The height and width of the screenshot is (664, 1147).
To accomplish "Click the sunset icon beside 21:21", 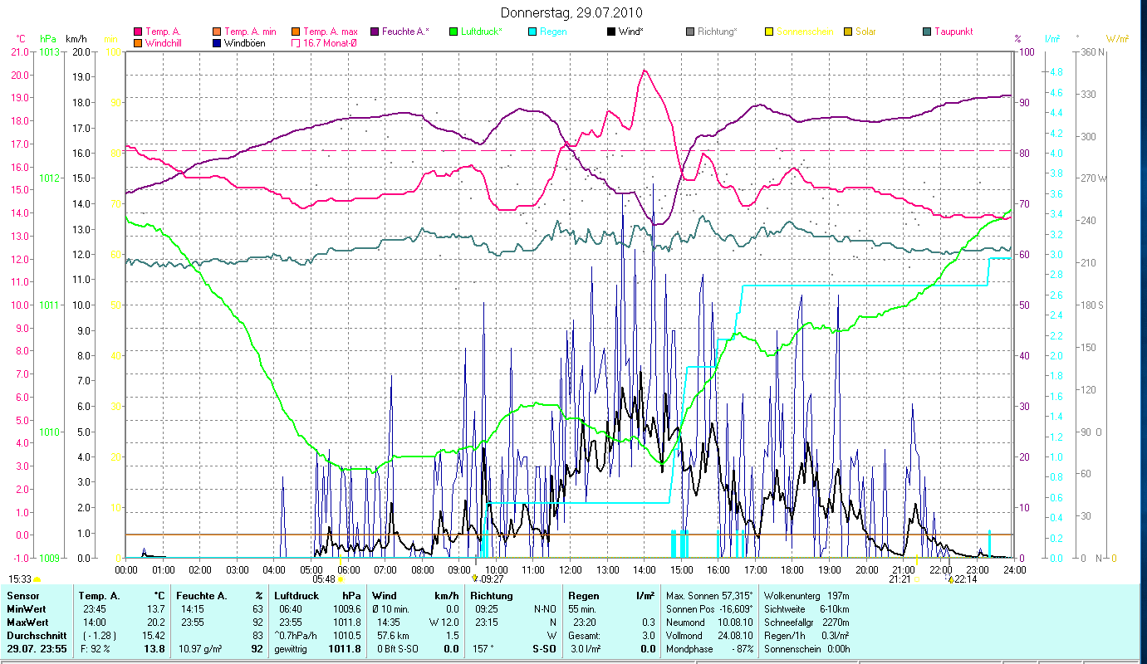I will (917, 579).
